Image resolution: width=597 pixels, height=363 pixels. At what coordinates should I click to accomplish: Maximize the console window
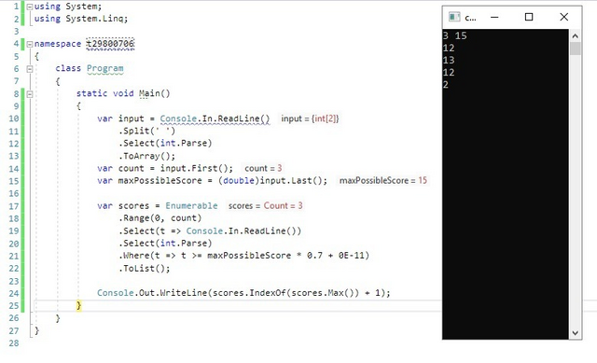click(x=529, y=17)
